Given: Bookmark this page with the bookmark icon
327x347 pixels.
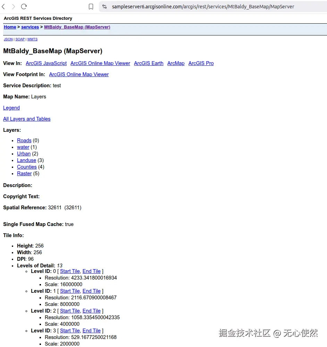Looking at the screenshot, I should (x=91, y=7).
